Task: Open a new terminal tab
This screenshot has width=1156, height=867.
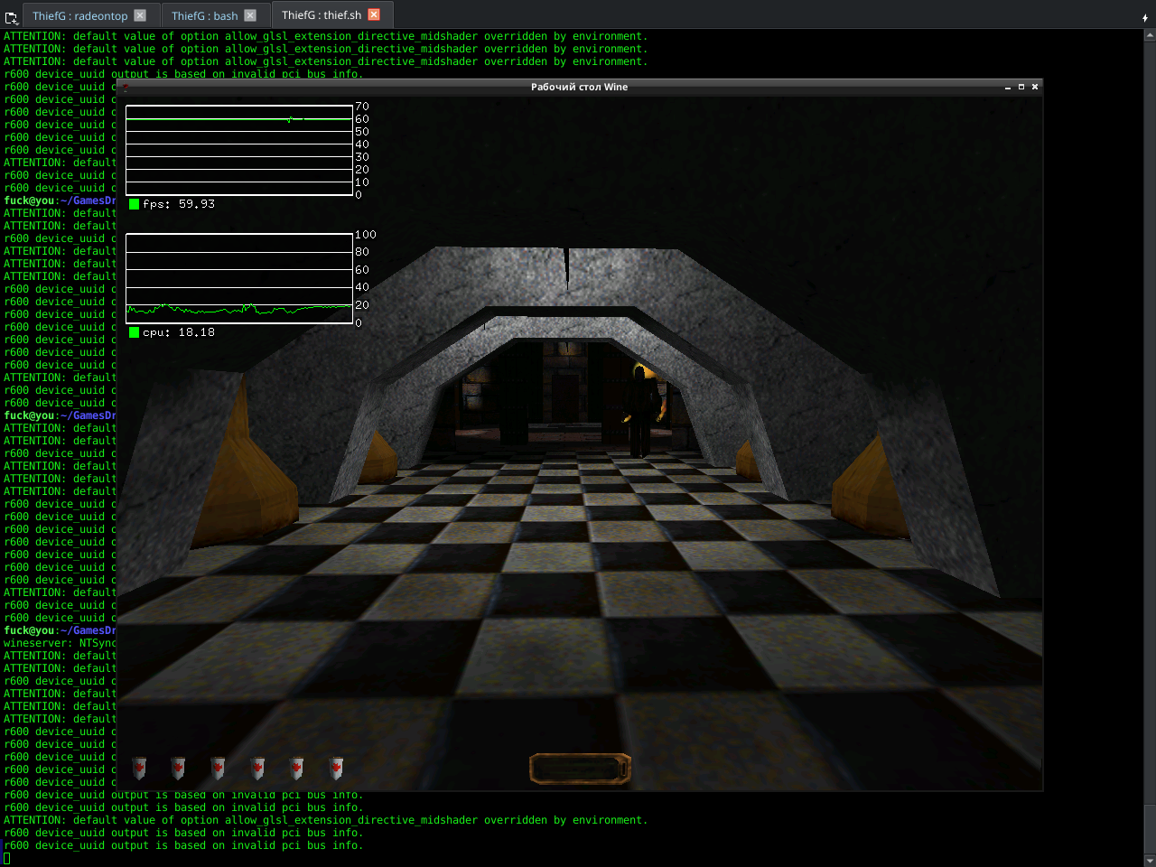Action: click(x=11, y=16)
